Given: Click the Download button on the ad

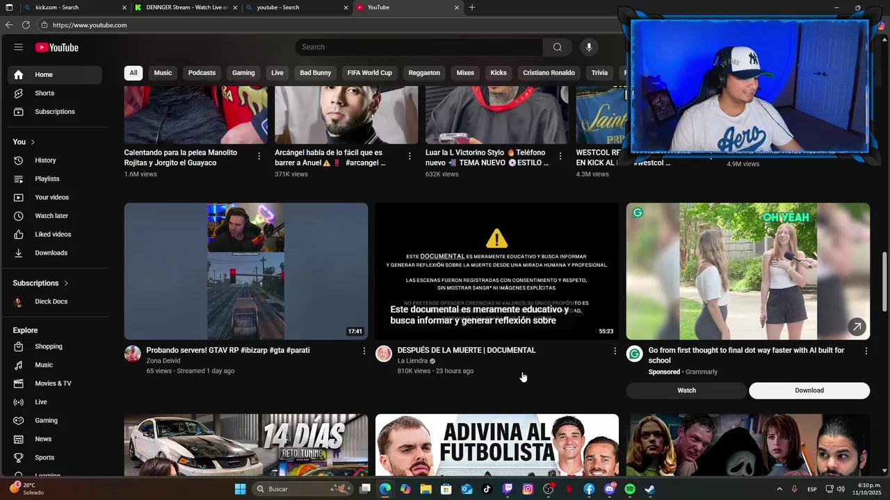Looking at the screenshot, I should (x=809, y=391).
